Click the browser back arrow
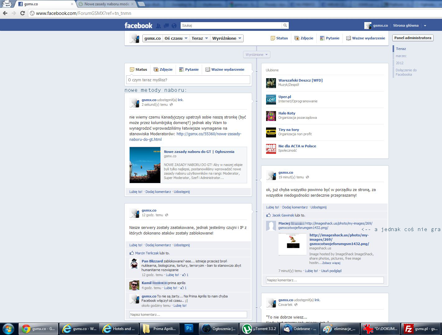Image resolution: width=442 pixels, height=335 pixels. [x=5, y=13]
